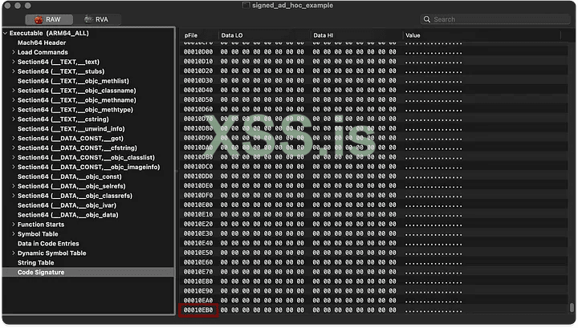This screenshot has width=578, height=328.
Task: Expand Section64 (__DATA,__objc_classrefs) node
Action: tap(14, 196)
